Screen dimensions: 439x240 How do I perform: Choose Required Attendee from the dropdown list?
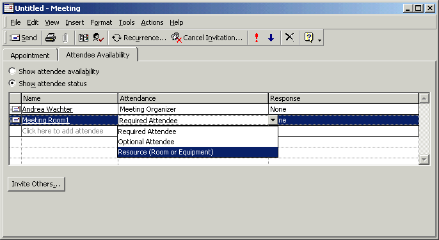(x=198, y=131)
